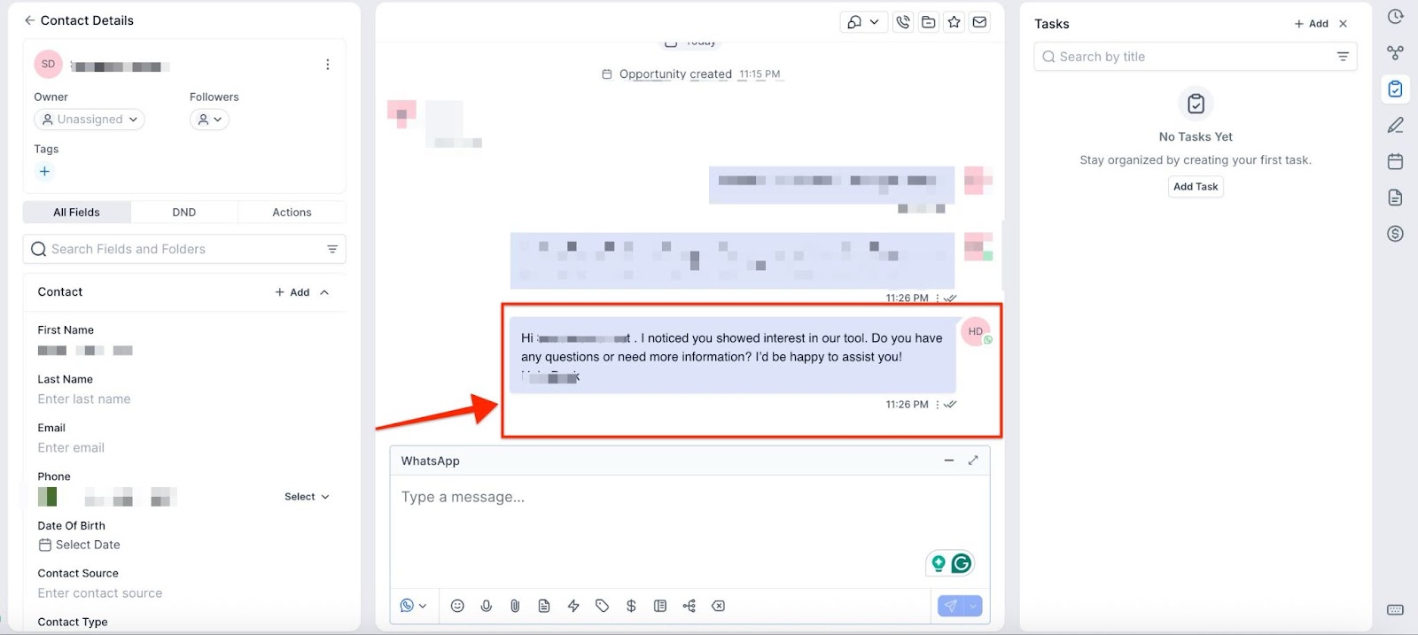The height and width of the screenshot is (635, 1418).
Task: Add a new tag with plus button
Action: click(44, 172)
